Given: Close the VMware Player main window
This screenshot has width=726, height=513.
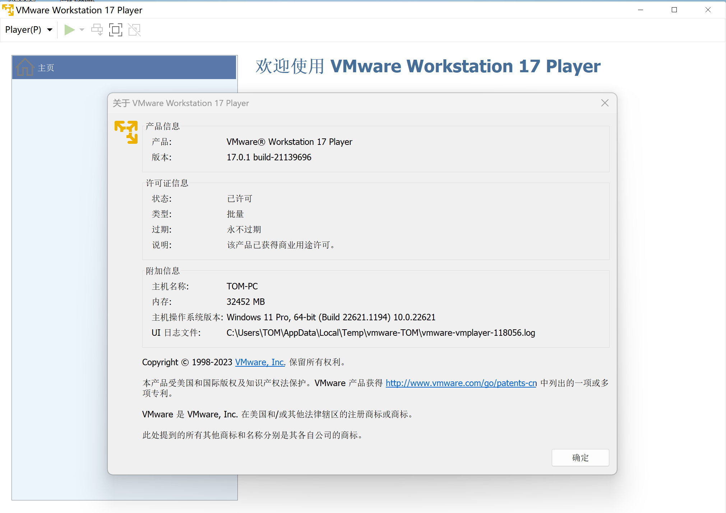Looking at the screenshot, I should point(708,10).
